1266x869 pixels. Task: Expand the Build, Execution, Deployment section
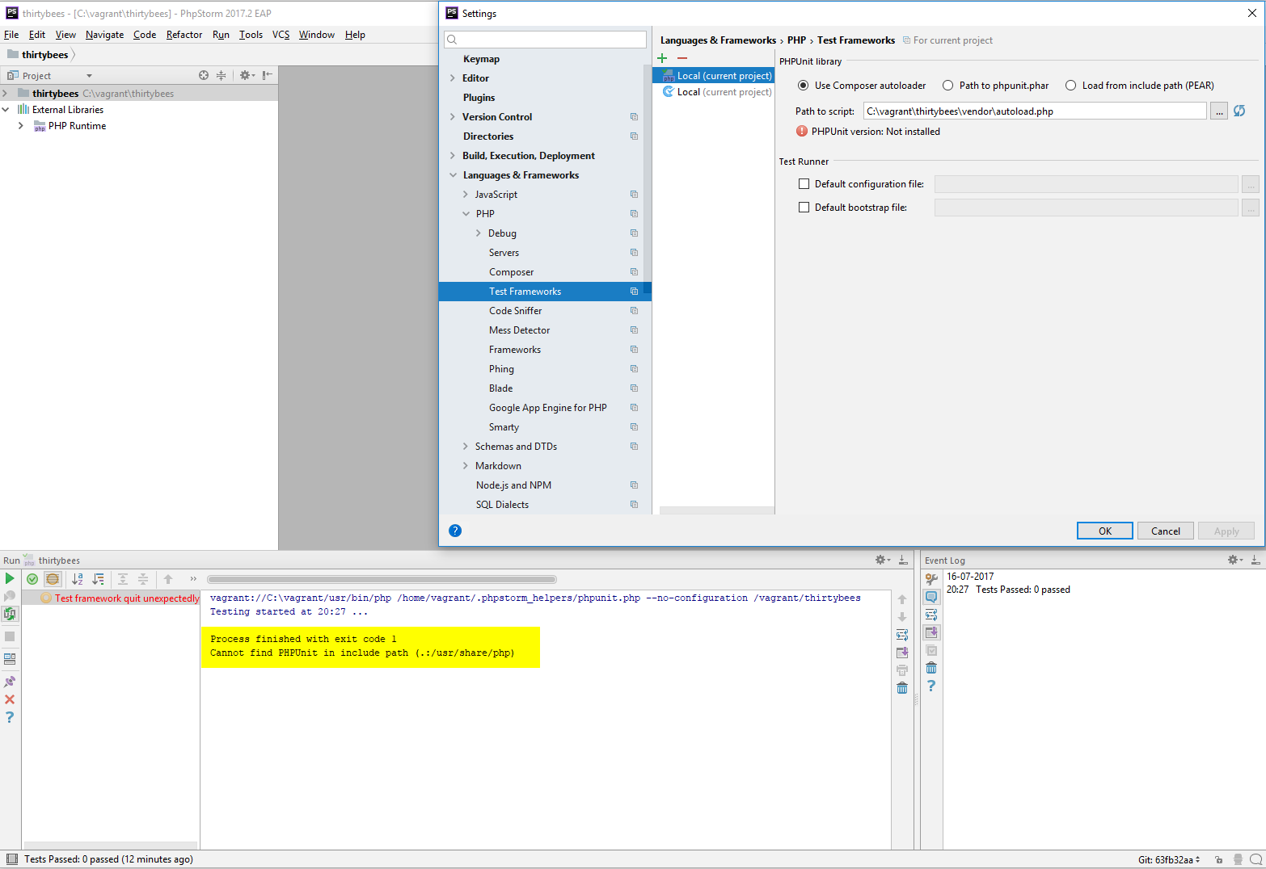453,156
